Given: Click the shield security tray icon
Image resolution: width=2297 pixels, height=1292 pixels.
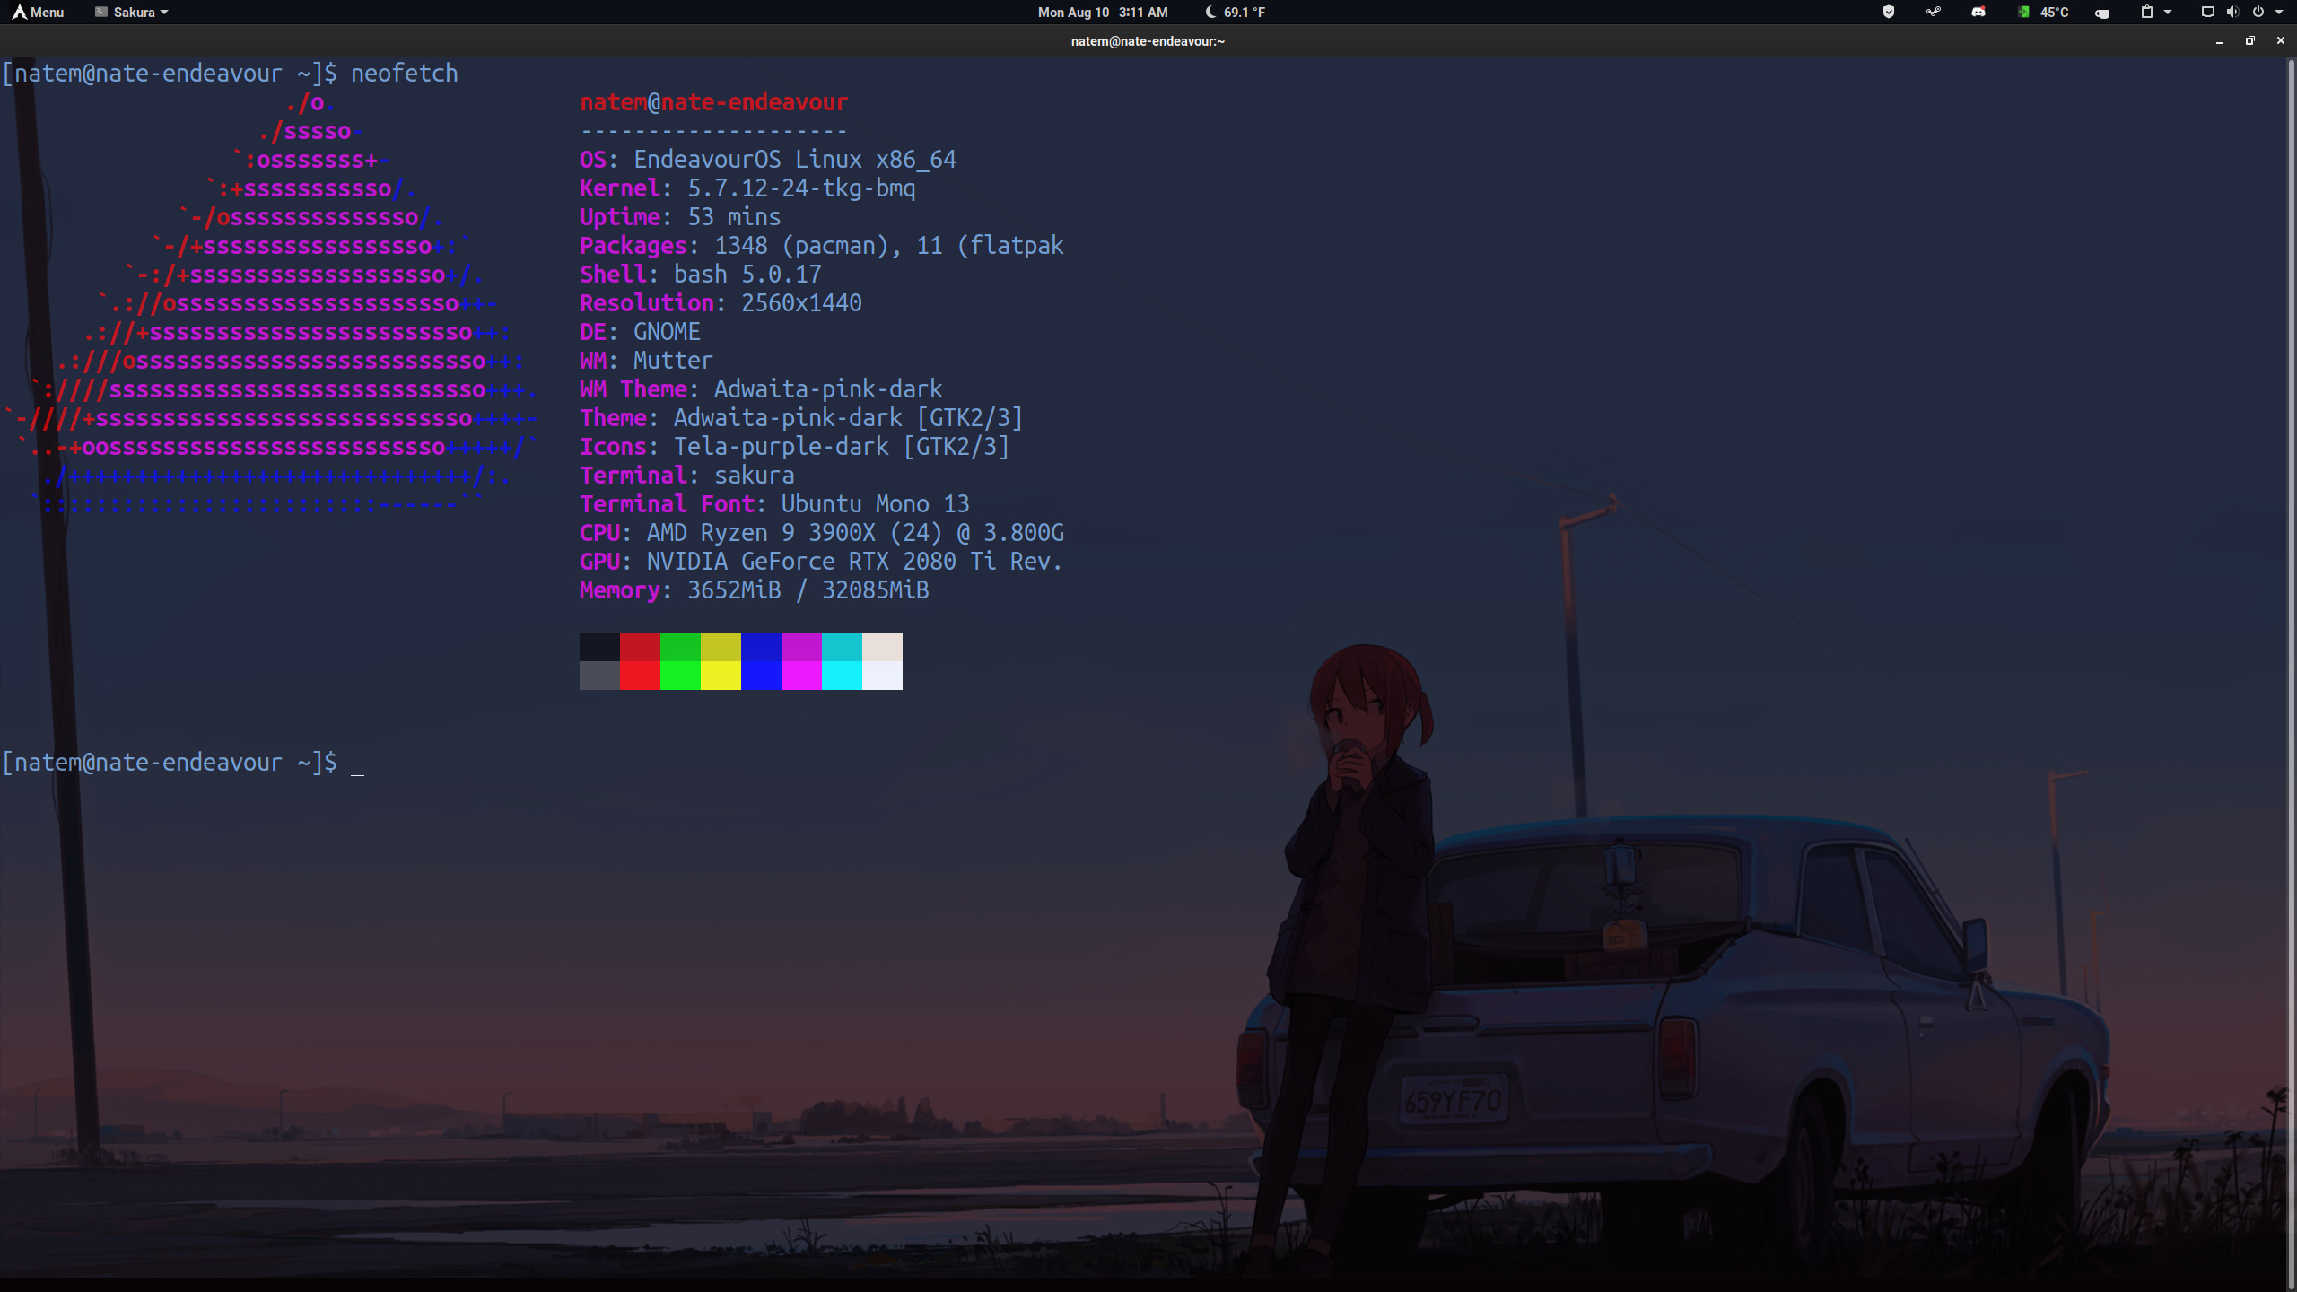Looking at the screenshot, I should tap(1889, 12).
